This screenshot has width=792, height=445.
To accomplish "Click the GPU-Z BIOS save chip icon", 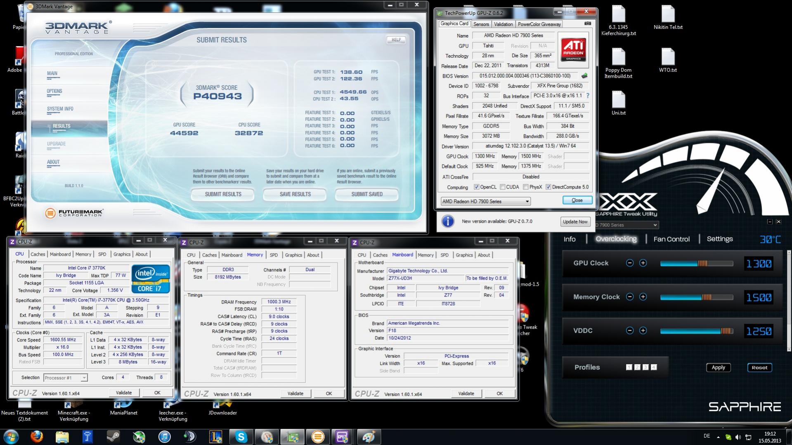I will pyautogui.click(x=584, y=76).
